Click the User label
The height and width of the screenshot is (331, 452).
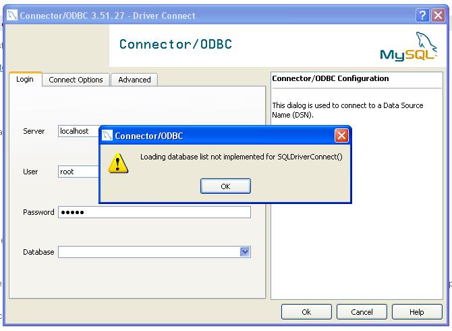(30, 172)
